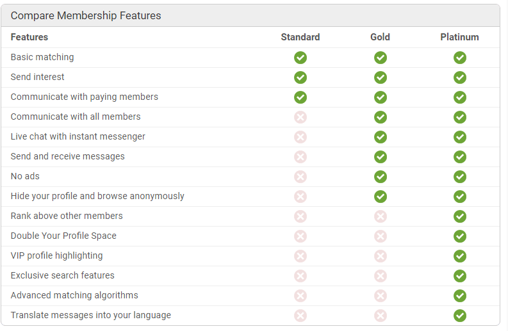Click Platinum checkmark for Communicate with paying members

point(460,97)
